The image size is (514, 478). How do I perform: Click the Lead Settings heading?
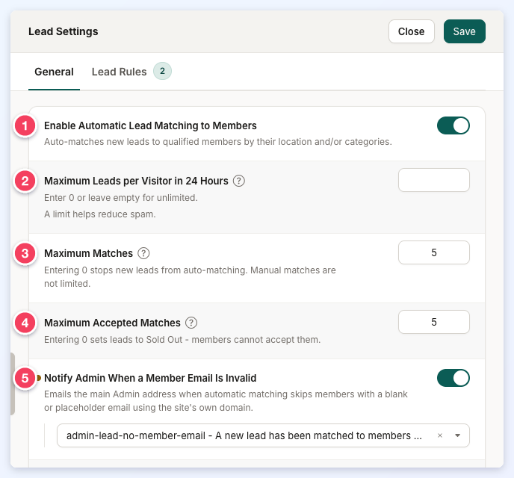click(64, 31)
